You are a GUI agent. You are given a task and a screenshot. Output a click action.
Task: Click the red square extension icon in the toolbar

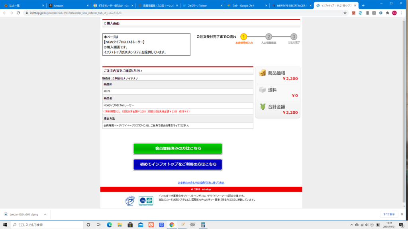354,13
